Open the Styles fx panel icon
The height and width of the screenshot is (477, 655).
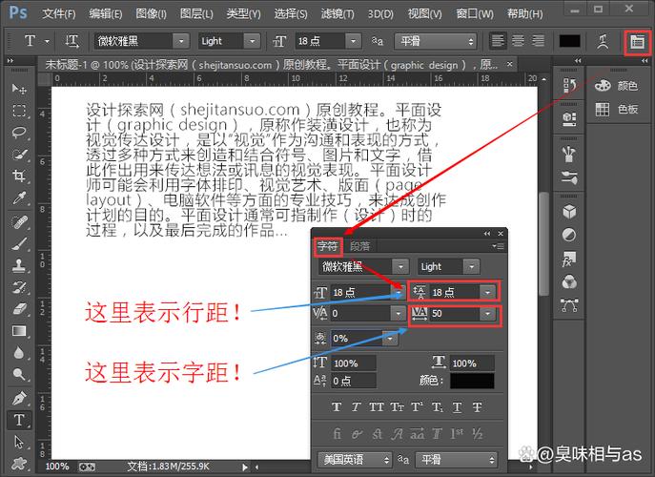point(569,259)
